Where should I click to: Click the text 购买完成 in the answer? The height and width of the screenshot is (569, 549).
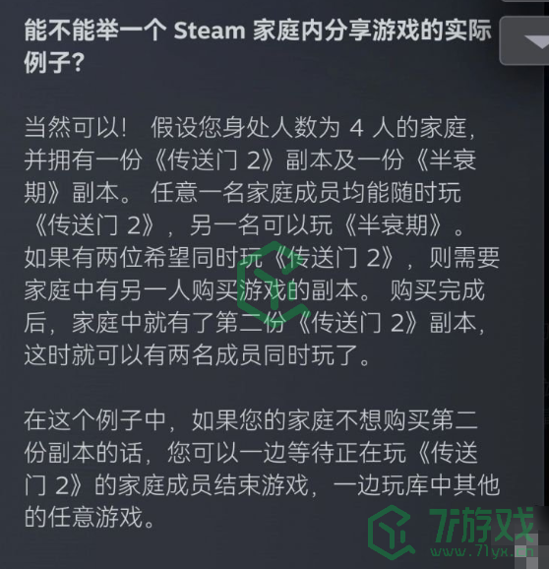(437, 290)
